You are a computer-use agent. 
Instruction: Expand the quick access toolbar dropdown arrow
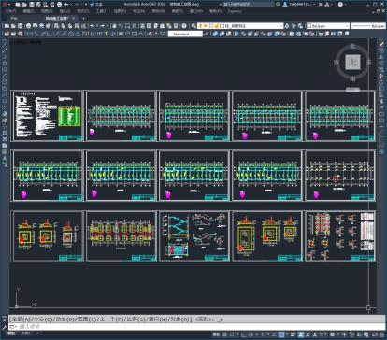click(85, 5)
